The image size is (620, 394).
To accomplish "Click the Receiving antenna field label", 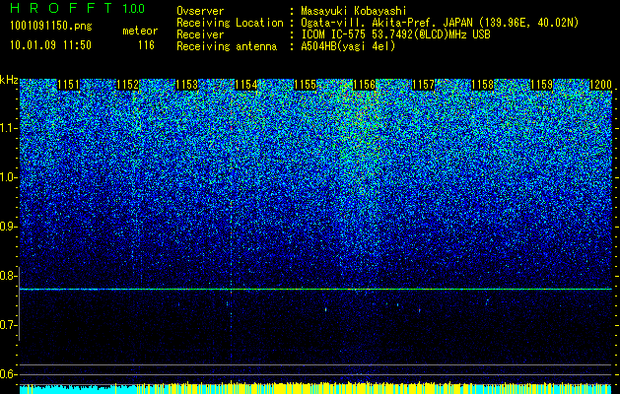I will [x=227, y=46].
